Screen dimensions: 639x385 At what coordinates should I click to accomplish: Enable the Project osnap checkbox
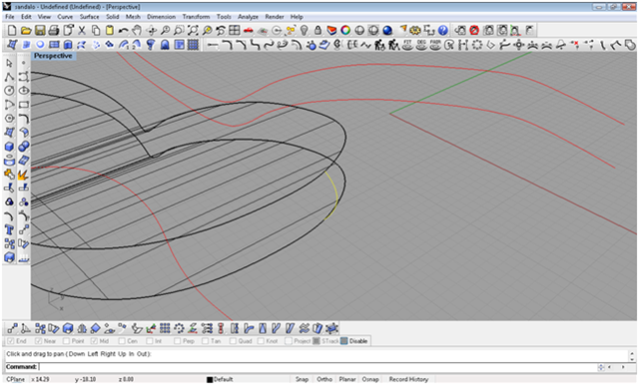(x=289, y=341)
